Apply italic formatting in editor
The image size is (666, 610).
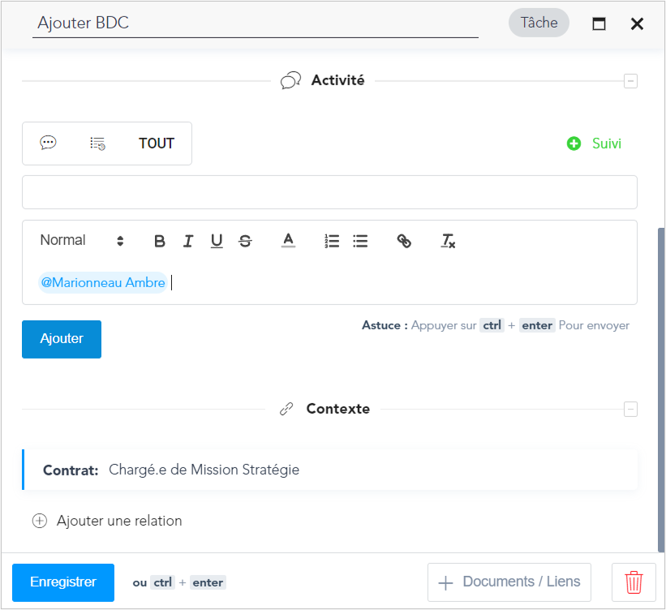[x=188, y=241]
